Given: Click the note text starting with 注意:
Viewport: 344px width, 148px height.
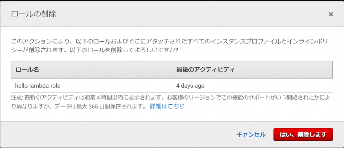Looking at the screenshot, I should click(16, 97).
